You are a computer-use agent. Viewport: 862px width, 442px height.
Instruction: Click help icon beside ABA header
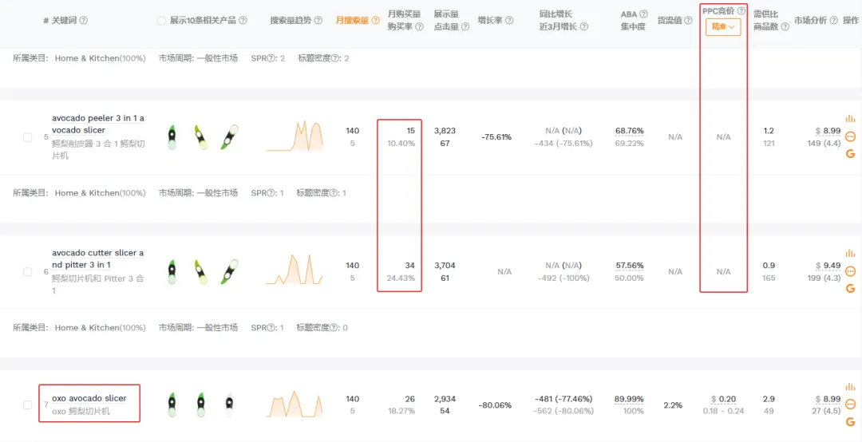(643, 14)
